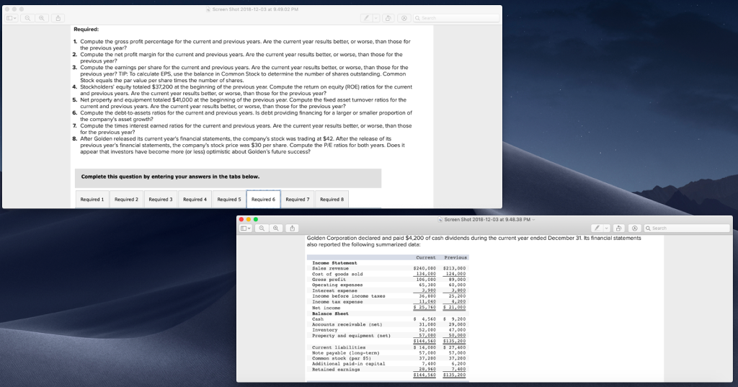Image resolution: width=738 pixels, height=387 pixels.
Task: Click 'Income tax expense' row label
Action: [337, 302]
